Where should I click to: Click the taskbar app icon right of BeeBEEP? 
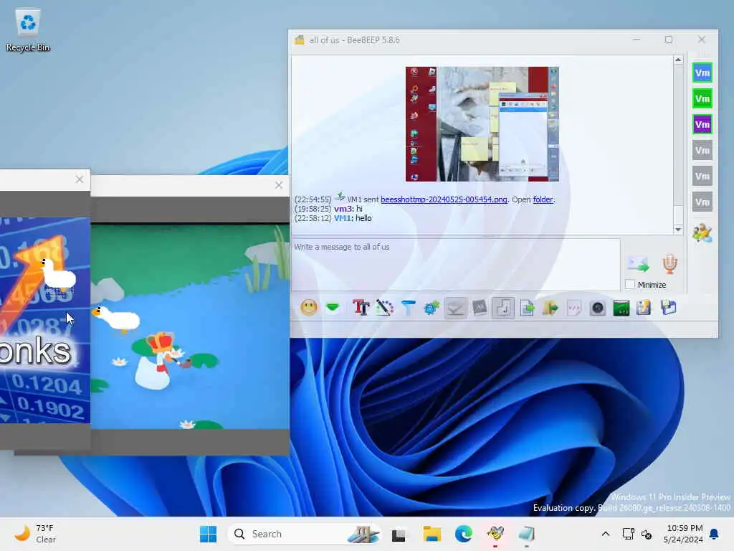tap(527, 534)
